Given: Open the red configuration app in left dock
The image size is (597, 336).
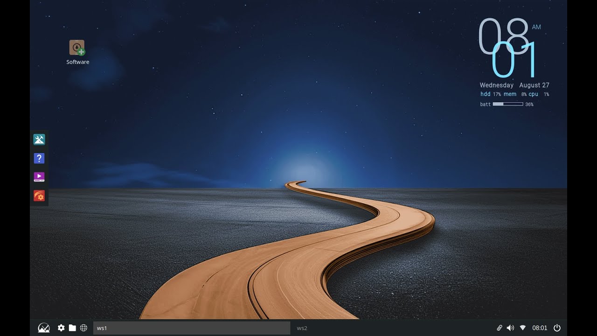Looking at the screenshot, I should (39, 196).
